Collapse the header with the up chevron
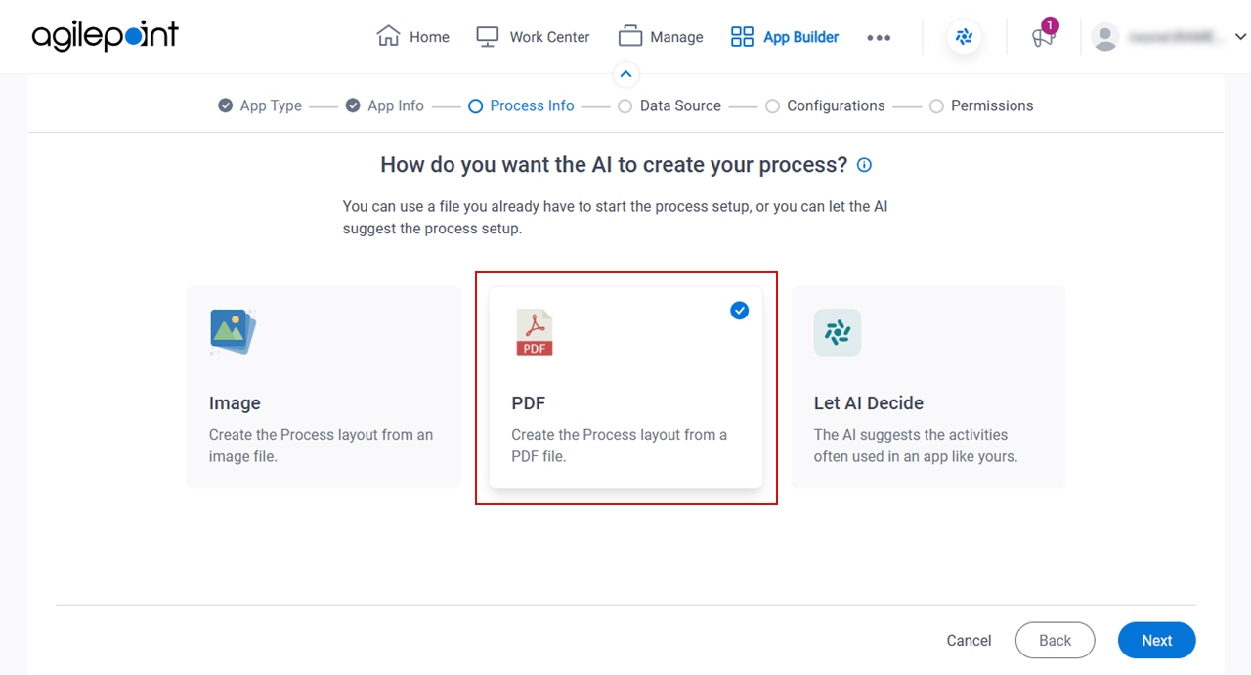Image resolution: width=1251 pixels, height=675 pixels. 625,74
